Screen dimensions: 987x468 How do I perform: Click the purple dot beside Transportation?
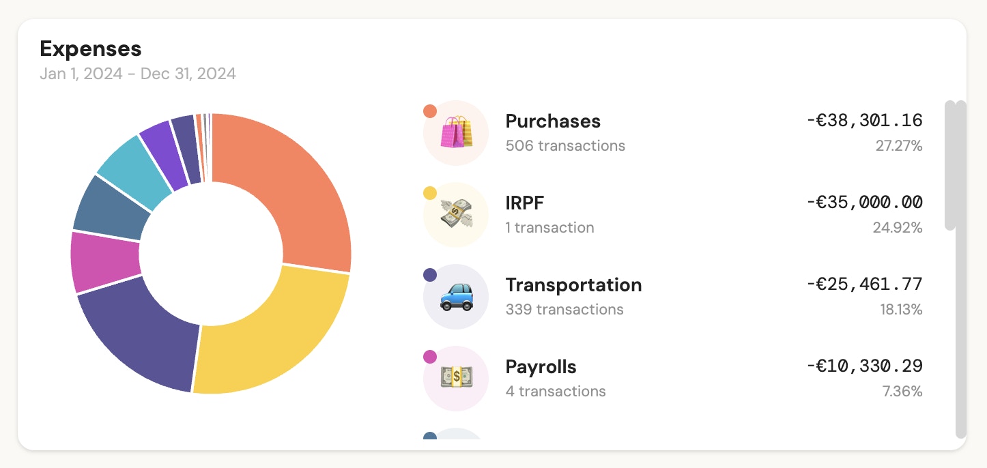coord(430,275)
